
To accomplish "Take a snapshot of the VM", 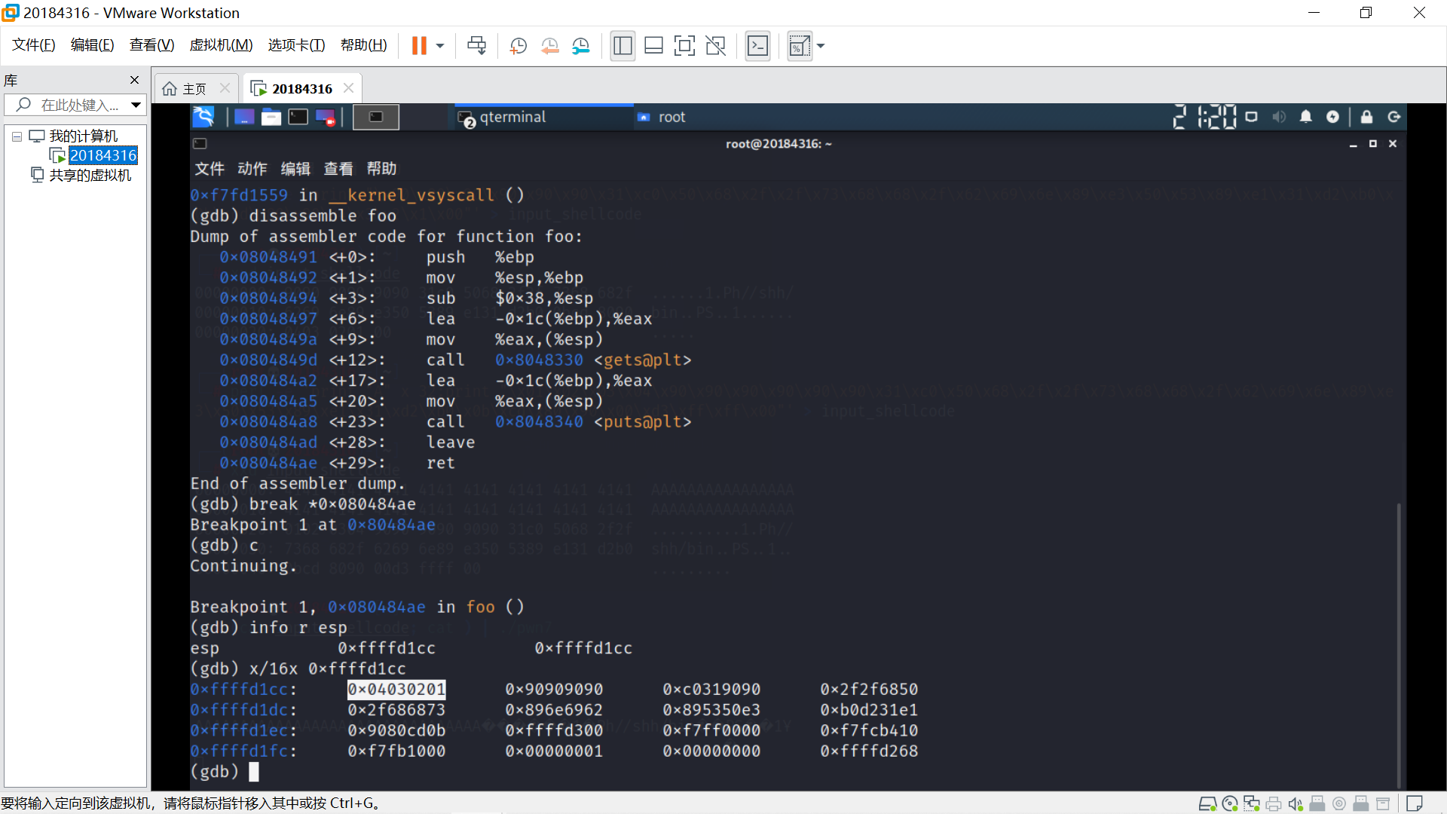I will (518, 46).
